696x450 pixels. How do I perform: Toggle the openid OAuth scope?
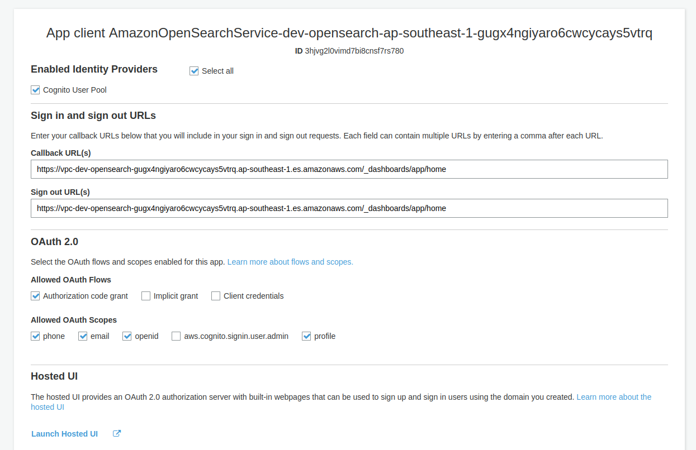[127, 336]
